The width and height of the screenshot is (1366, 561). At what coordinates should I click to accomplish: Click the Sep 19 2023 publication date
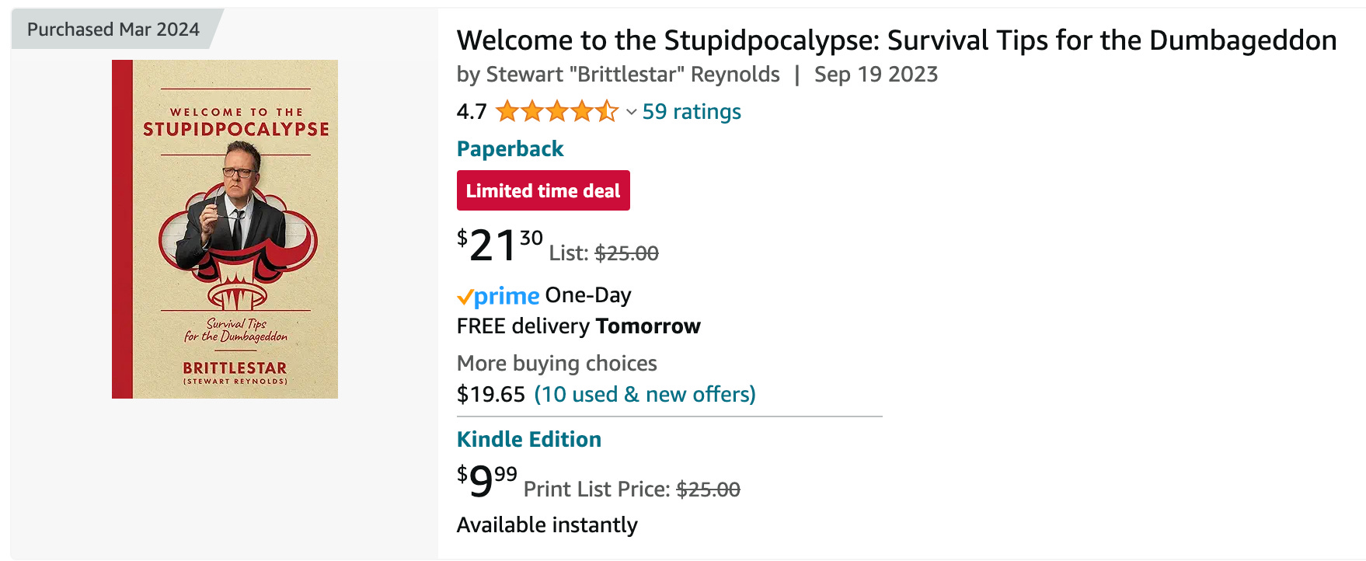tap(876, 75)
